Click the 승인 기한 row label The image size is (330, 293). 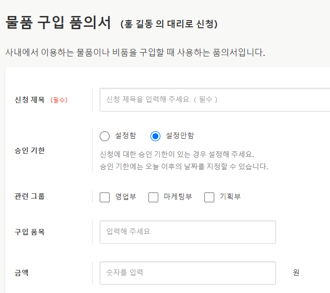coord(30,150)
